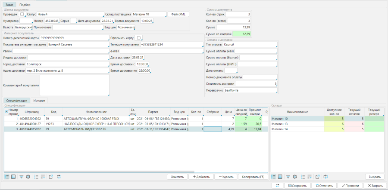388x190 pixels.
Task: Switch to the Подбор tab
Action: (x=25, y=4)
